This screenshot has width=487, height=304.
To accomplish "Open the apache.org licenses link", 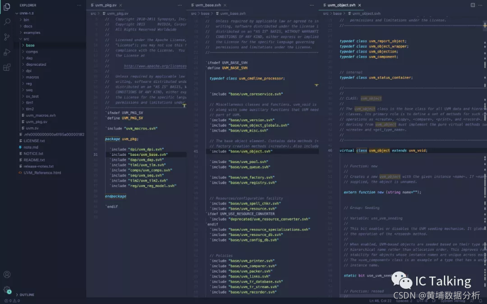I will pos(155,66).
